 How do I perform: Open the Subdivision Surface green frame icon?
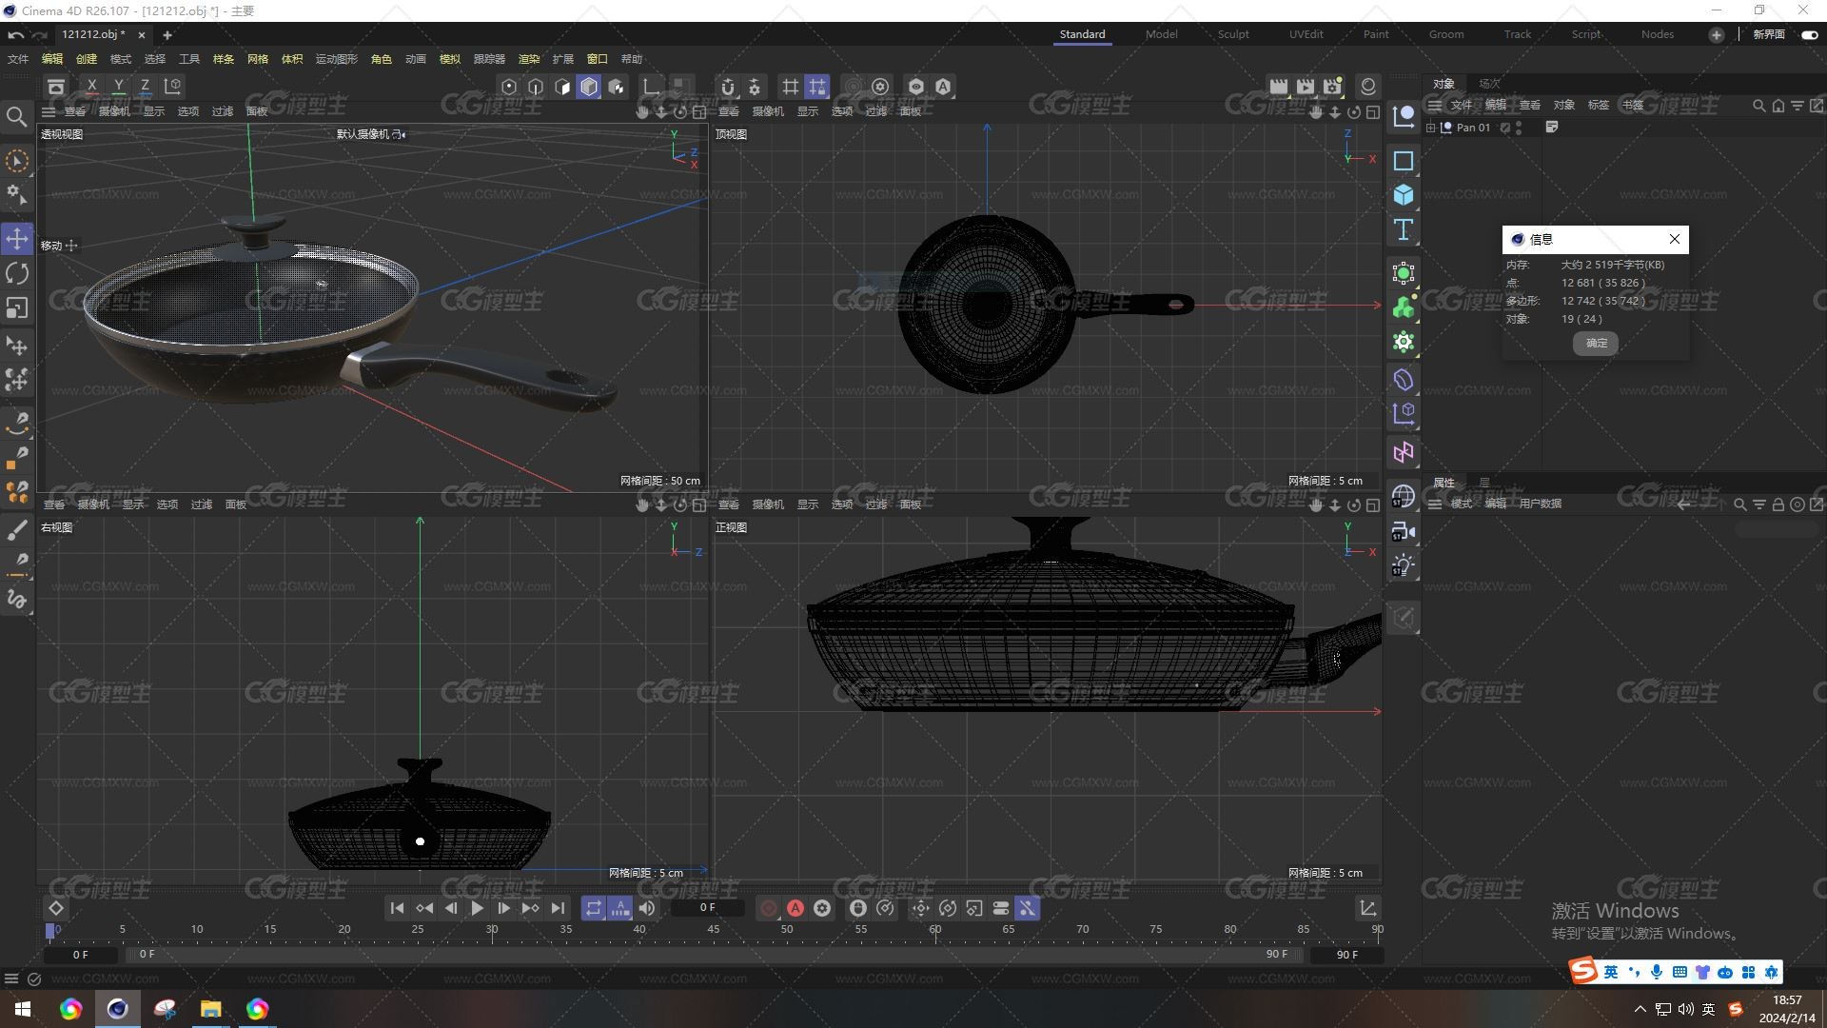pyautogui.click(x=1404, y=273)
